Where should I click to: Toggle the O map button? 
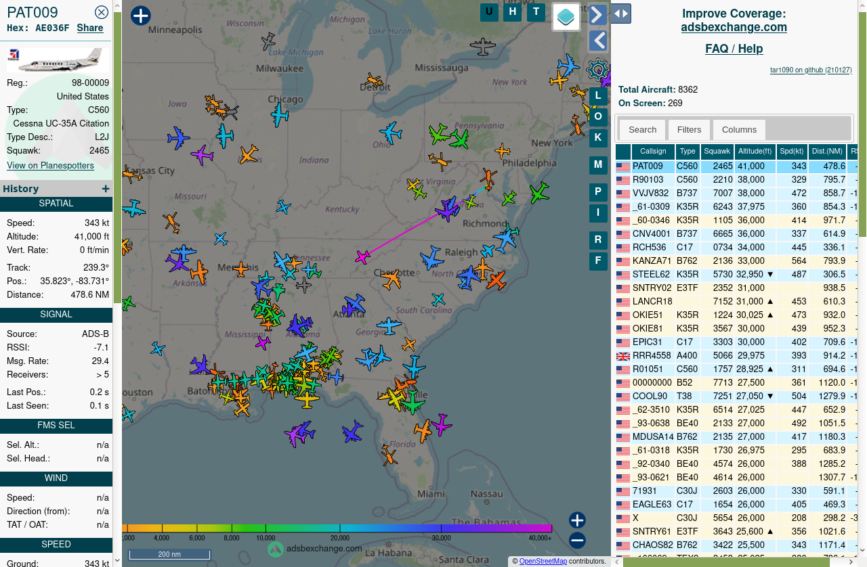(x=598, y=116)
